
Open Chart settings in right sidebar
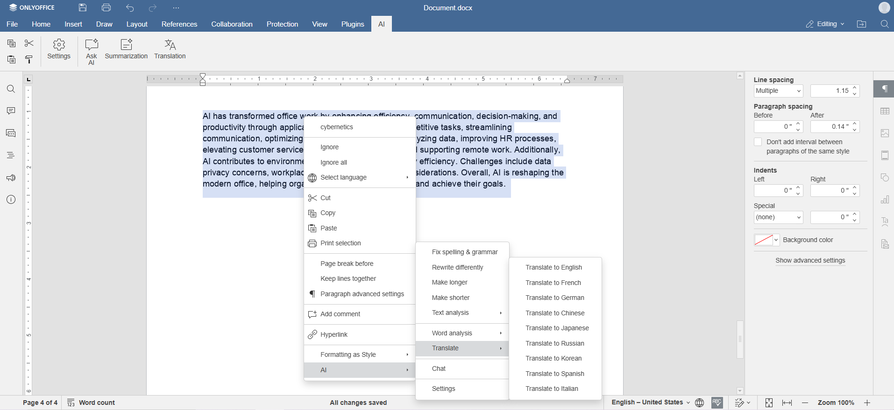click(x=885, y=200)
